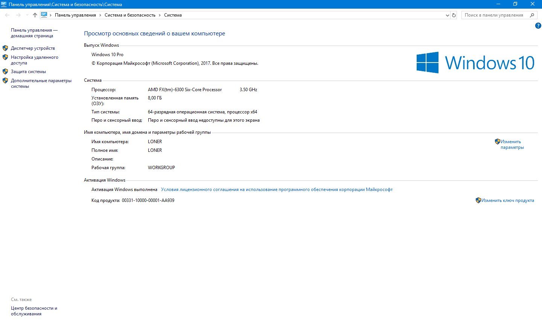This screenshot has height=324, width=542.
Task: Expand the chevron before the "Система и безопасность" breadcrumb
Action: pos(100,15)
